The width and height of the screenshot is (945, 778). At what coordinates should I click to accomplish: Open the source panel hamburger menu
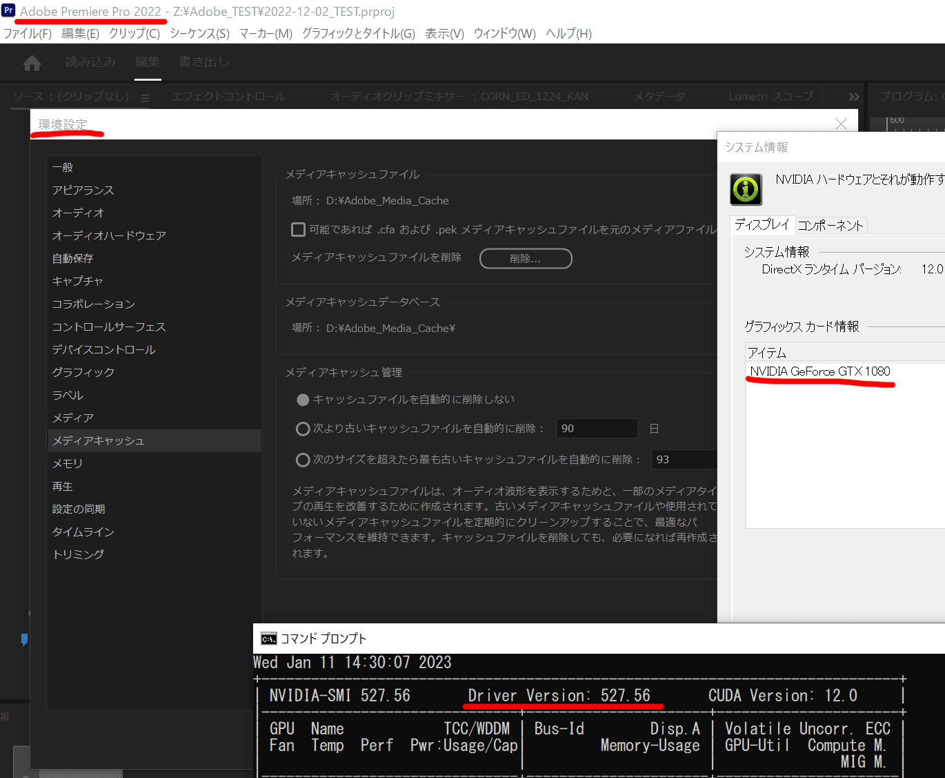tap(144, 97)
